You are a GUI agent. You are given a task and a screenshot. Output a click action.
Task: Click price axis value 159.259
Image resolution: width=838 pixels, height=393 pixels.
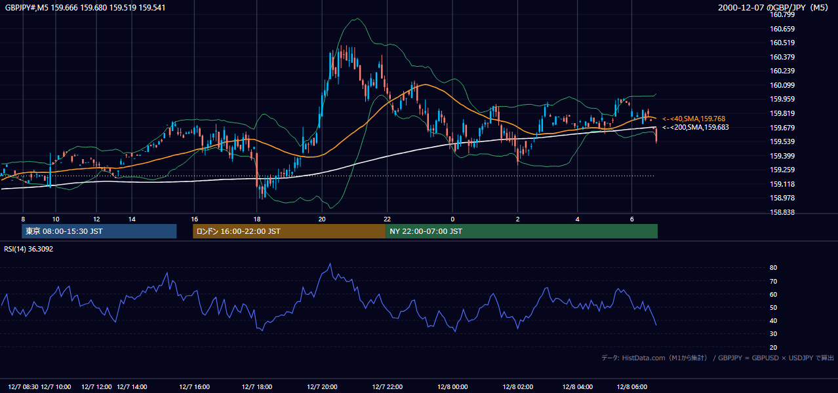(x=783, y=170)
